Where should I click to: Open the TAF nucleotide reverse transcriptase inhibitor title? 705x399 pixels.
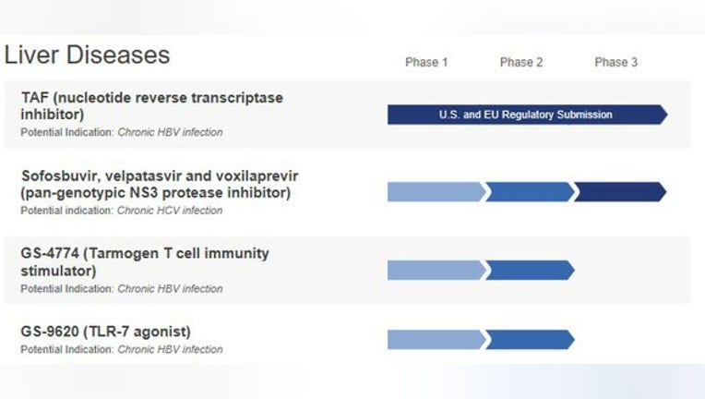(x=152, y=105)
